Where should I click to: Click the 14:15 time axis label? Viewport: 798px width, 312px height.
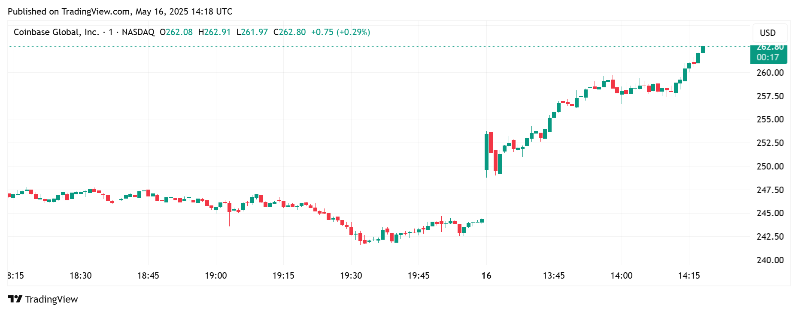pos(689,276)
